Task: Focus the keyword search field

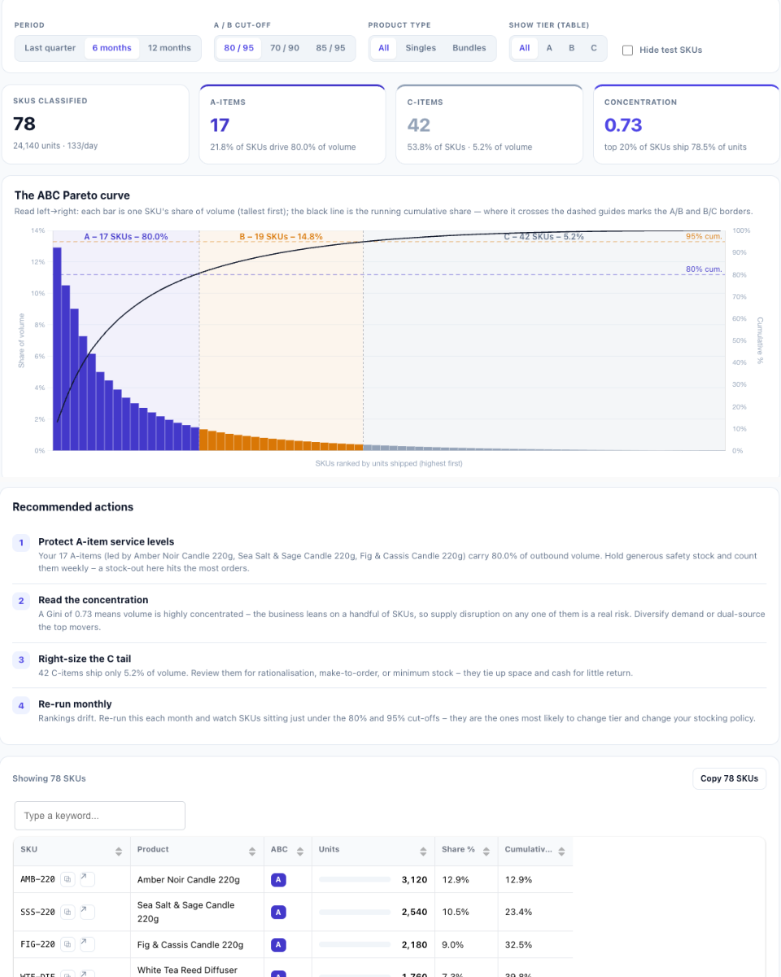Action: pyautogui.click(x=100, y=816)
